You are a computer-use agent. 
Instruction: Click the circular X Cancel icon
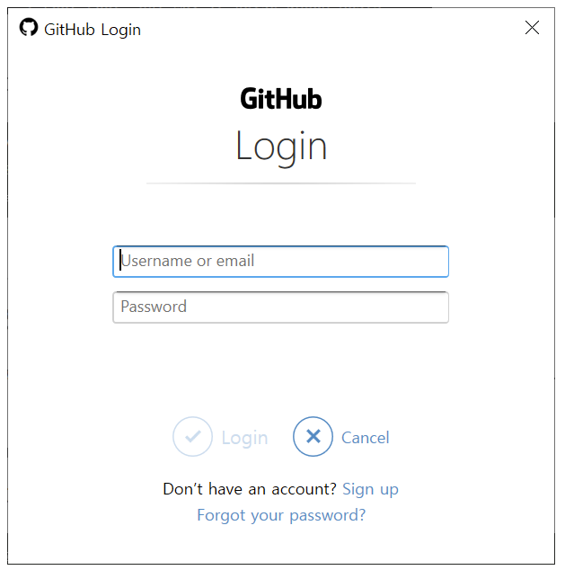click(313, 437)
